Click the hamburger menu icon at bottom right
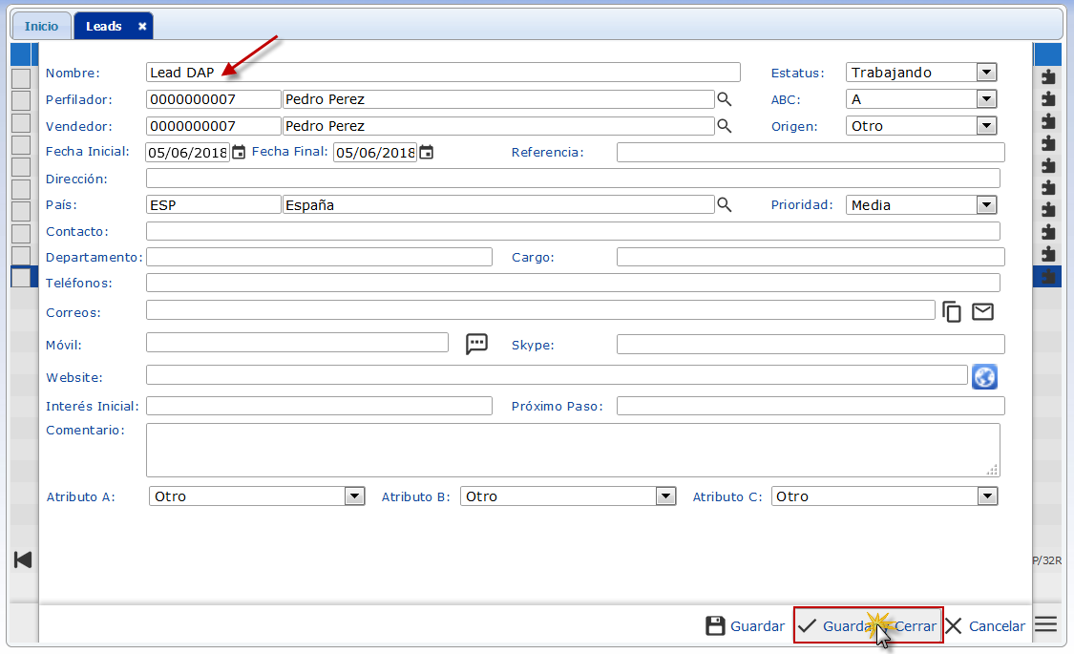This screenshot has height=654, width=1074. click(1046, 624)
